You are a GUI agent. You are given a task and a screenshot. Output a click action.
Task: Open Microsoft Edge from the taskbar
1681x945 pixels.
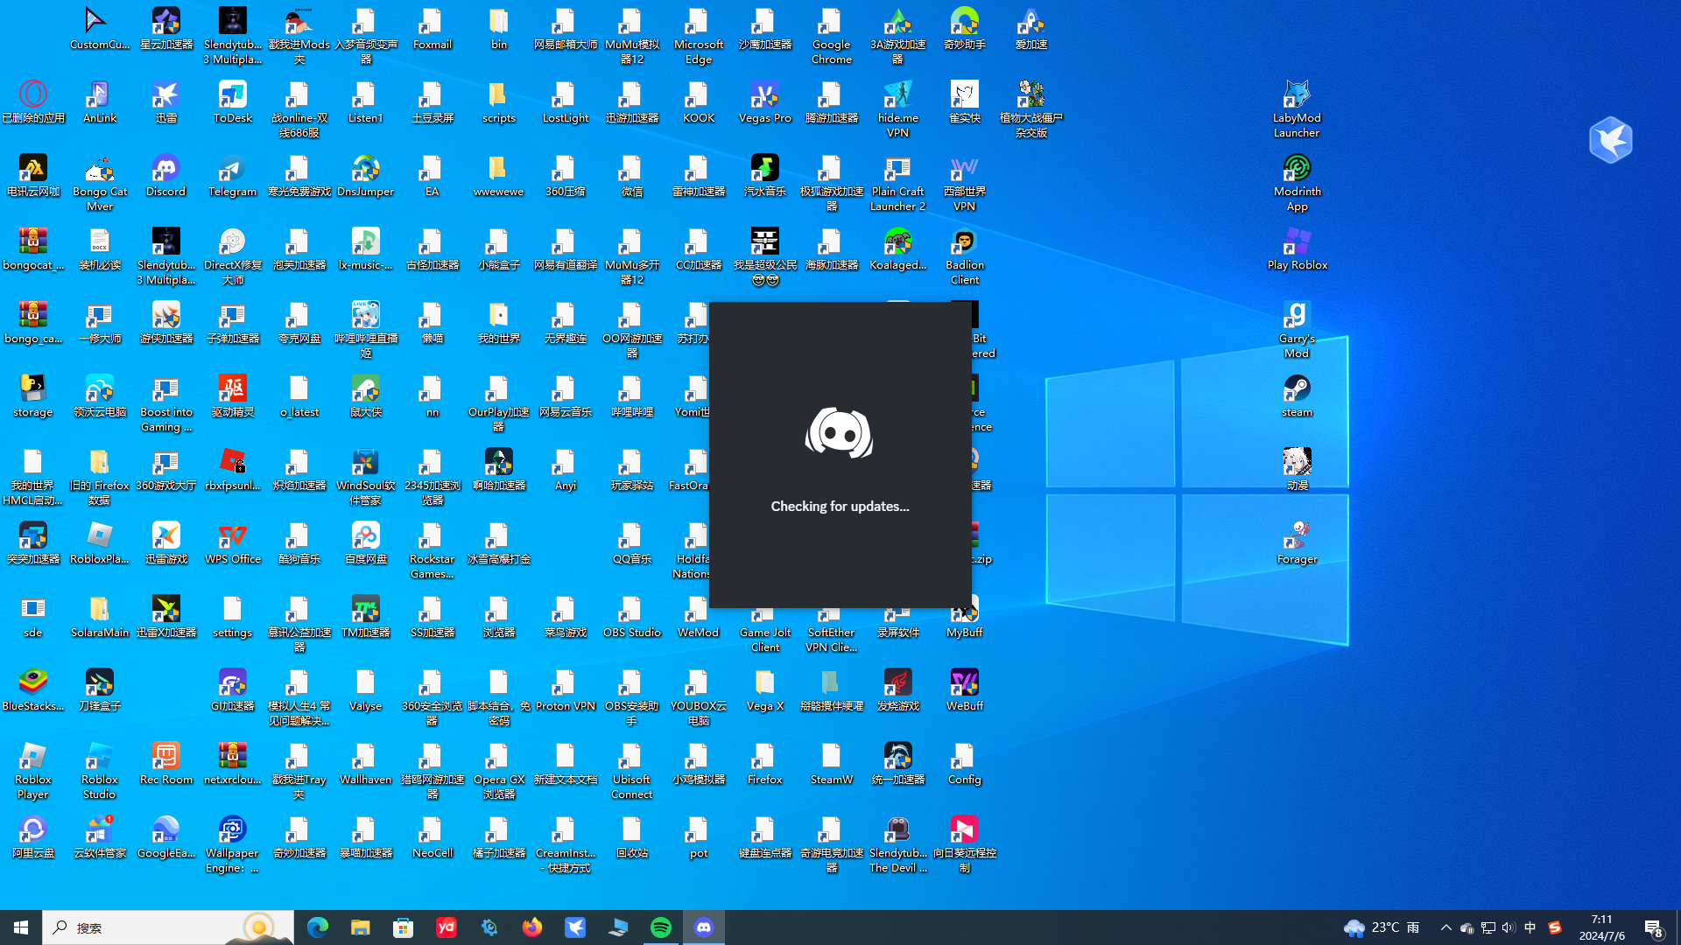click(317, 927)
